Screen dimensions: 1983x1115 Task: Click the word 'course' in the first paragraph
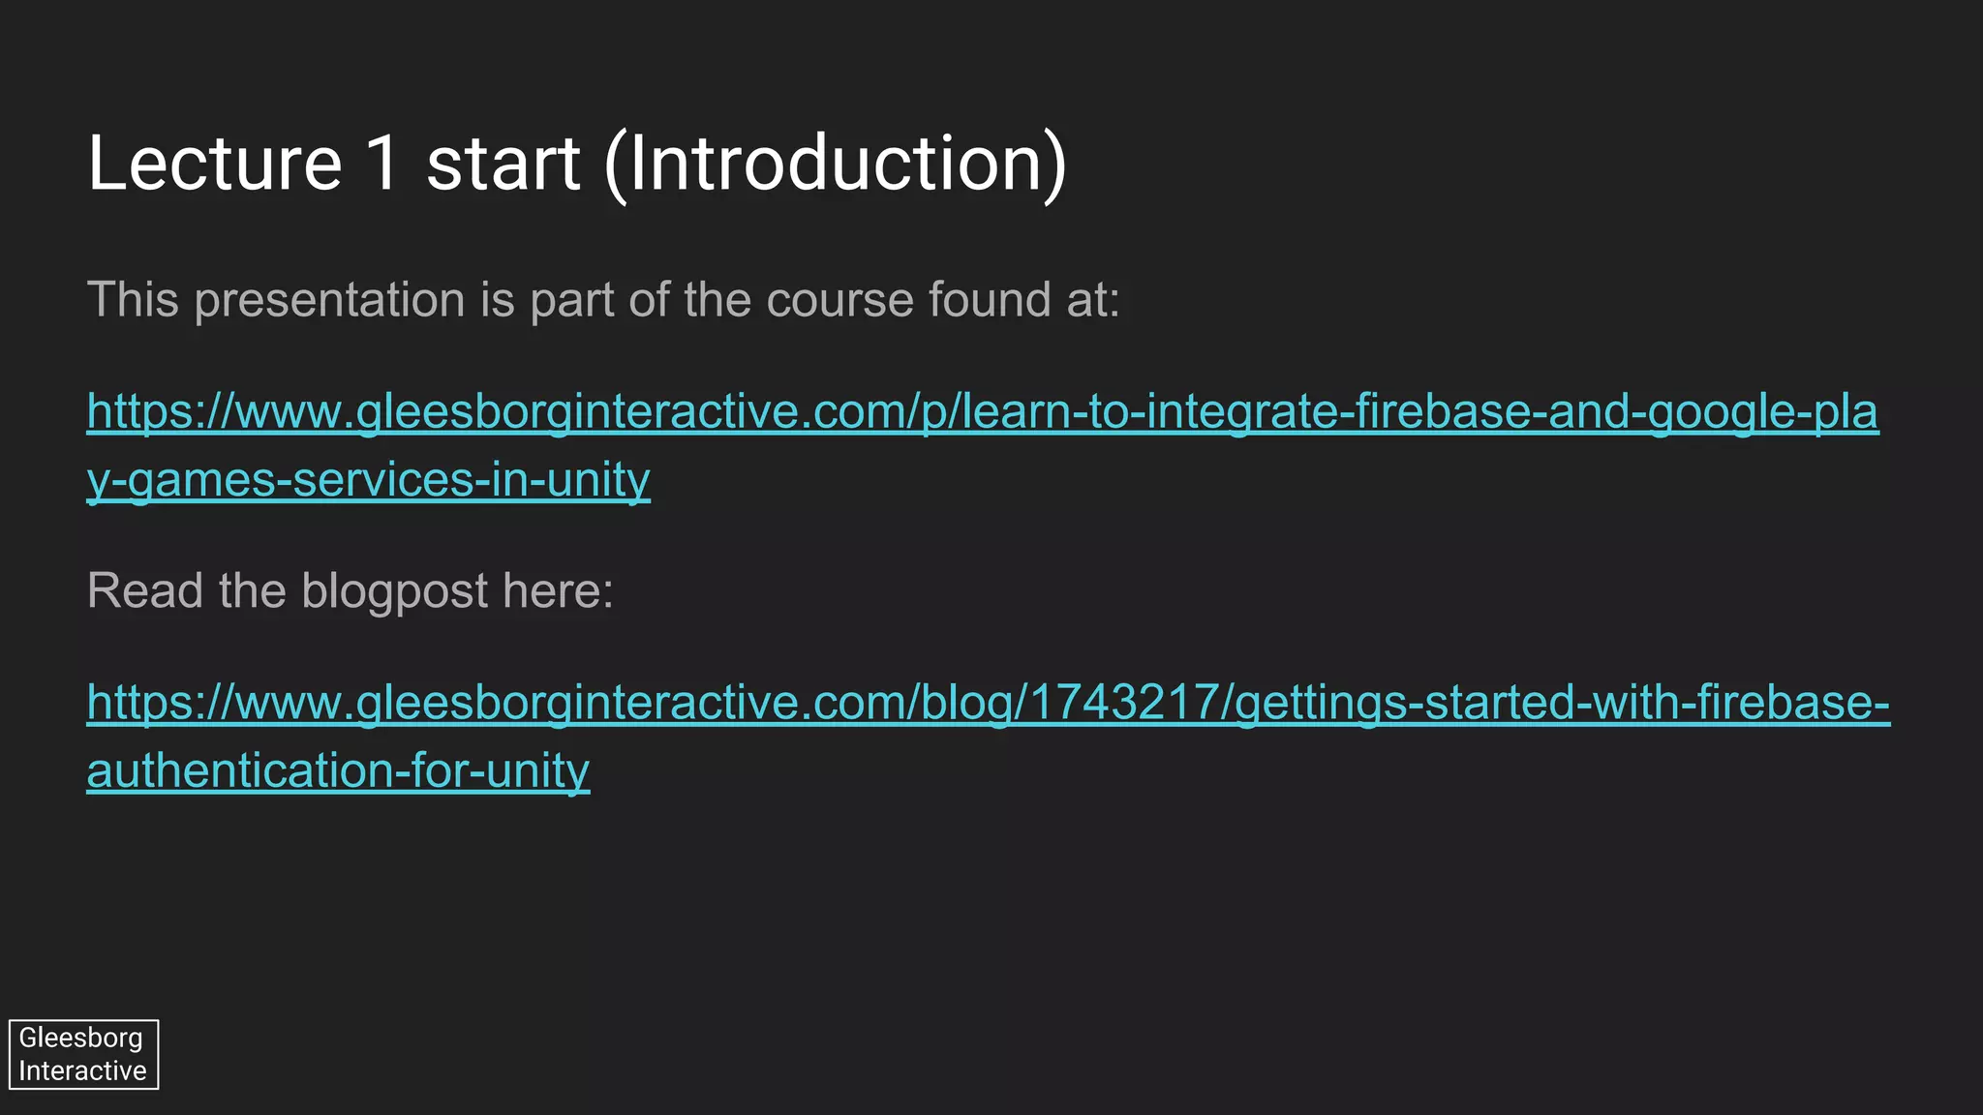[839, 300]
